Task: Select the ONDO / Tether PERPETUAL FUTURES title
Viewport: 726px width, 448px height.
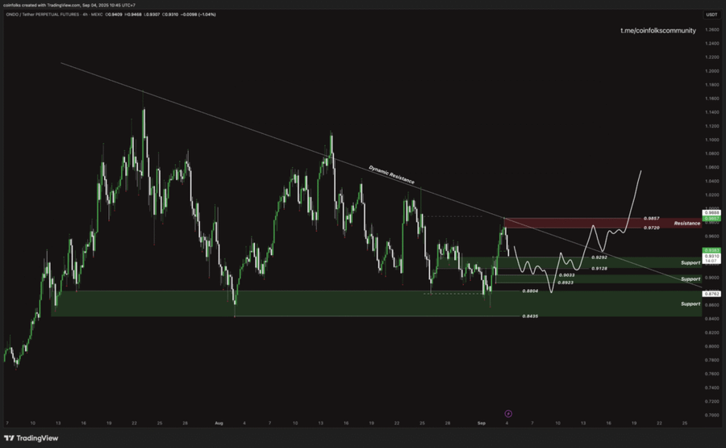Action: [43, 15]
